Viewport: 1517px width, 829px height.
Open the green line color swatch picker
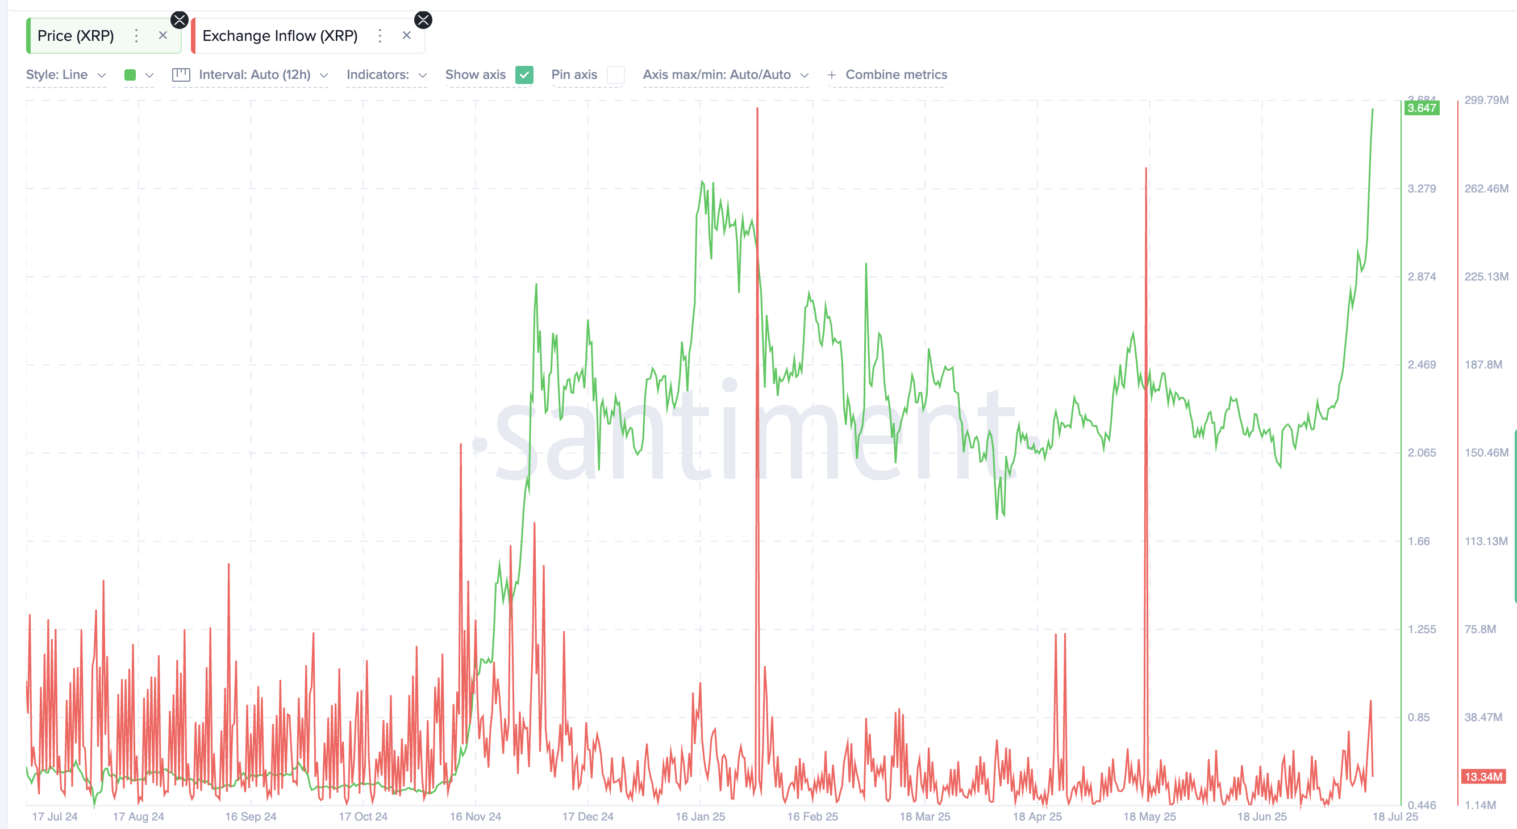130,75
